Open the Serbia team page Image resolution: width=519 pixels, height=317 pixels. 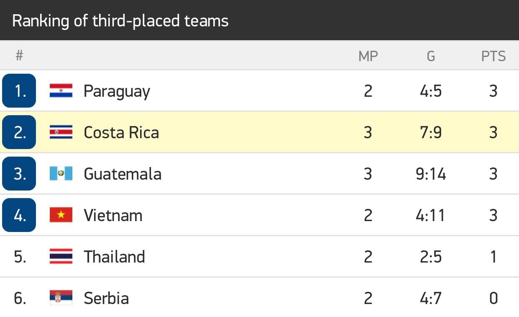(x=106, y=298)
